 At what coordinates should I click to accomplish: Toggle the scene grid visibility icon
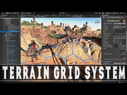[x=46, y=17]
